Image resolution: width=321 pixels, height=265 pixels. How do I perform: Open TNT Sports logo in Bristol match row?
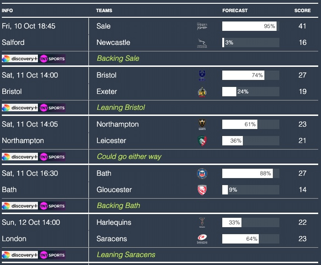[52, 107]
